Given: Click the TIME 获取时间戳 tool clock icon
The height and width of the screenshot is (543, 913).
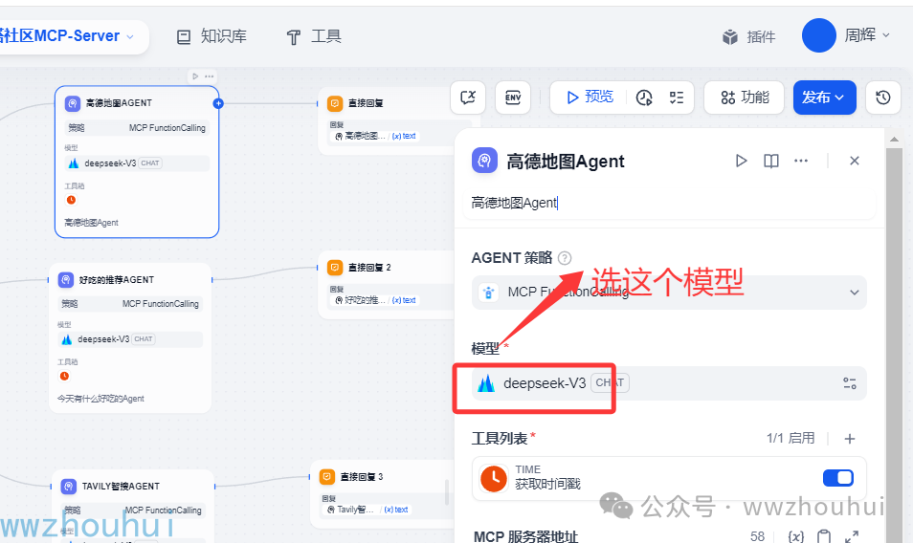Looking at the screenshot, I should click(493, 478).
